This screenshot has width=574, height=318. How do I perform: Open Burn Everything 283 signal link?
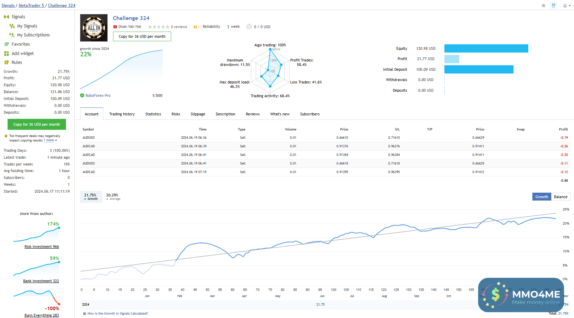(42, 316)
